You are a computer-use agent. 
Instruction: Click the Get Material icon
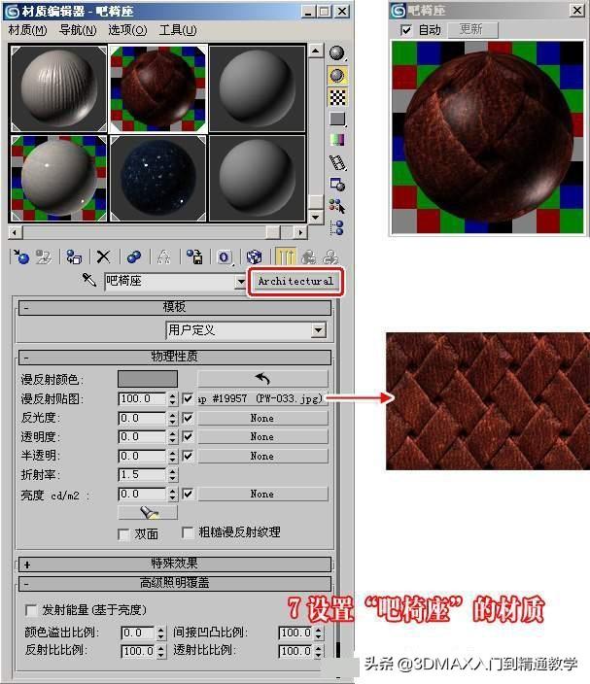[x=19, y=256]
